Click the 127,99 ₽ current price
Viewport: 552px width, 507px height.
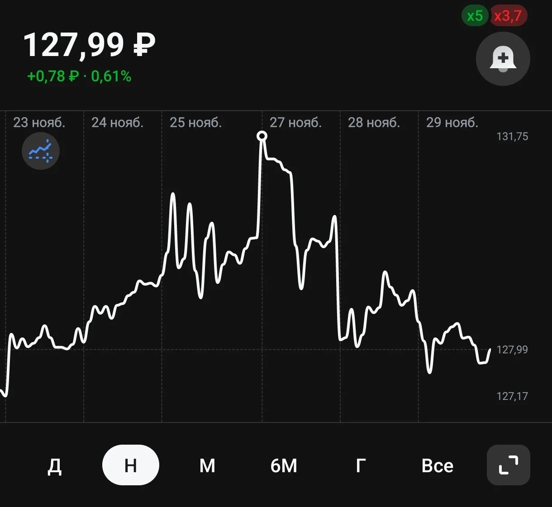pyautogui.click(x=89, y=45)
